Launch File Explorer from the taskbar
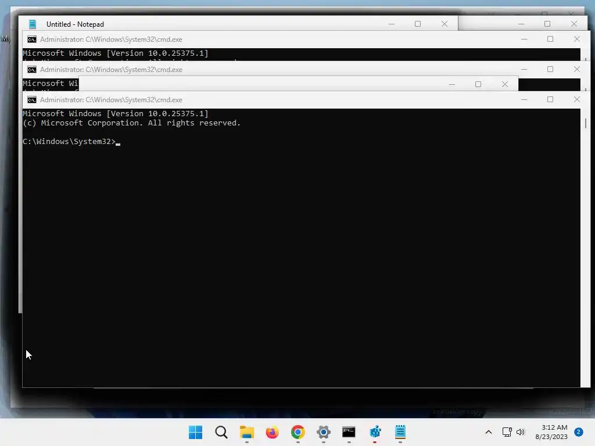The image size is (595, 446). [246, 432]
